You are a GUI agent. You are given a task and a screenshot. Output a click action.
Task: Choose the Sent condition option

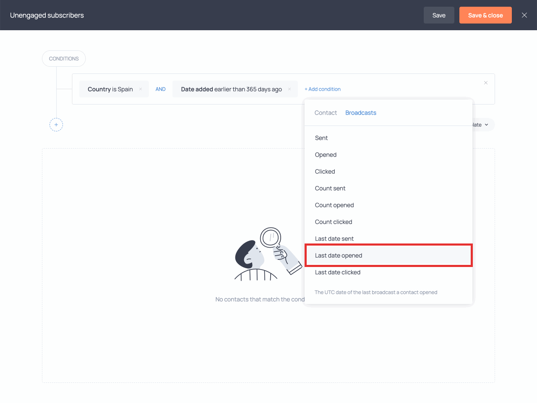[x=321, y=138]
